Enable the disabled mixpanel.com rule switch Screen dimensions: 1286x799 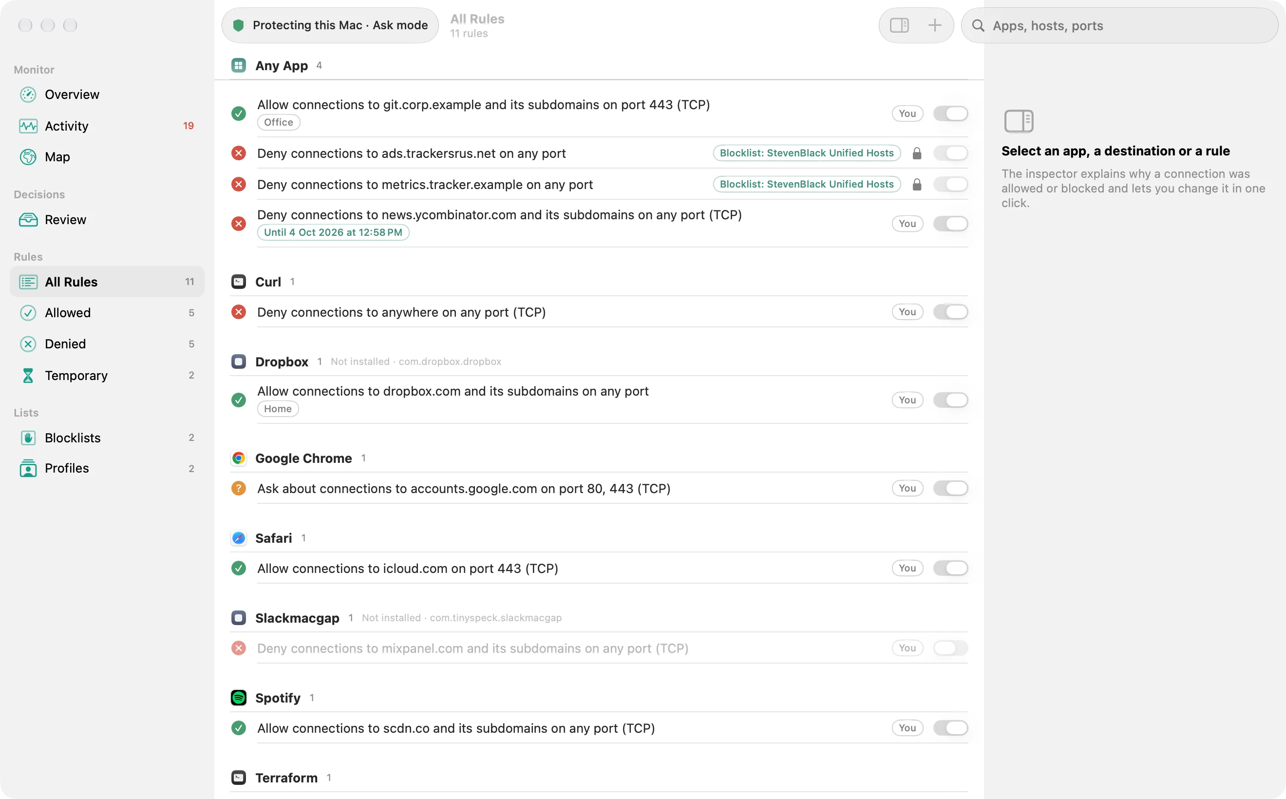pyautogui.click(x=950, y=648)
